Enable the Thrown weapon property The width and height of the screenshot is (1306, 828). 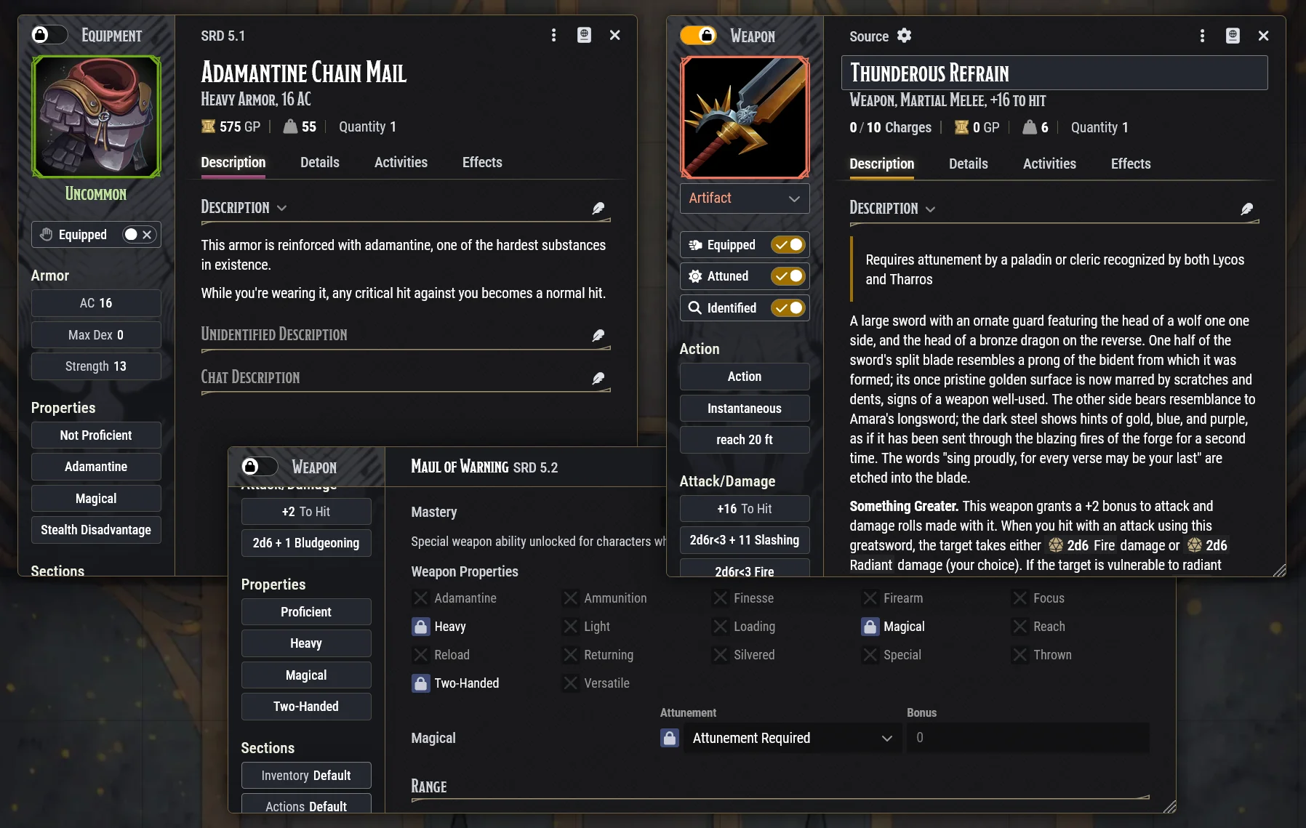pyautogui.click(x=1019, y=655)
